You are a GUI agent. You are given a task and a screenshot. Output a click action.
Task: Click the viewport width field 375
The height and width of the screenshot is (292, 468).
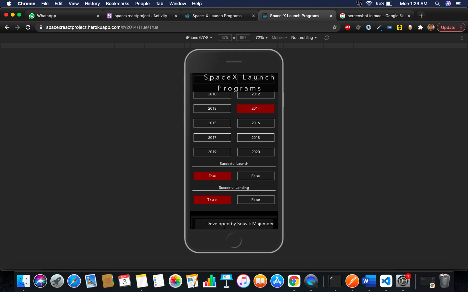click(x=225, y=38)
